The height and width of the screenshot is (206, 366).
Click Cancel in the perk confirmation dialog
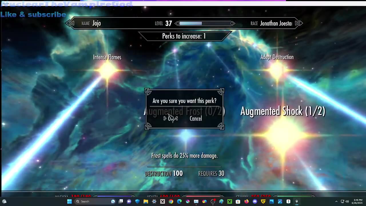pos(196,119)
